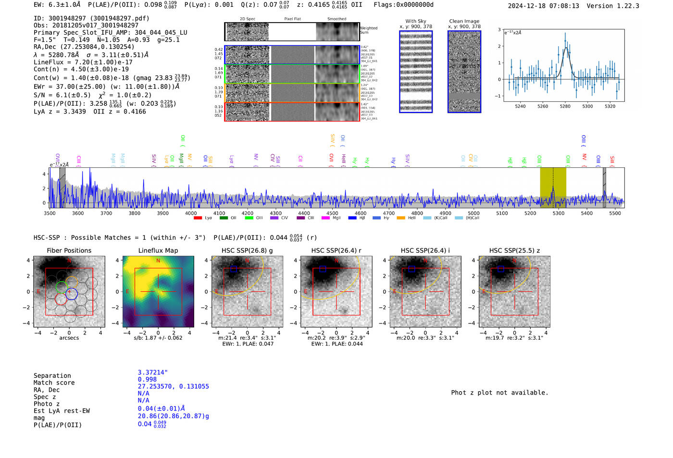673x458 pixels.
Task: Click the Obs: 20181205v017_3001948297 line
Action: 86,25
